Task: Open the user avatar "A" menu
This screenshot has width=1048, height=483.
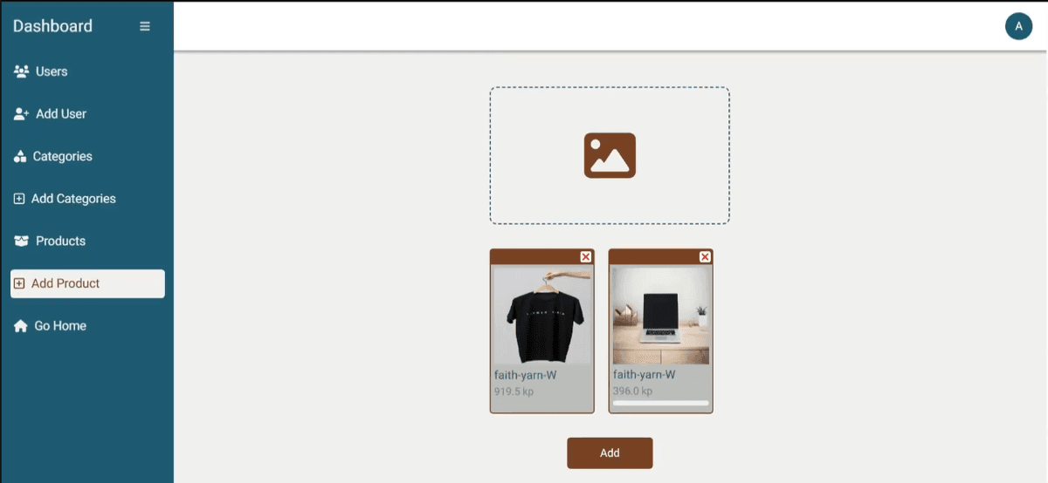Action: [1018, 26]
